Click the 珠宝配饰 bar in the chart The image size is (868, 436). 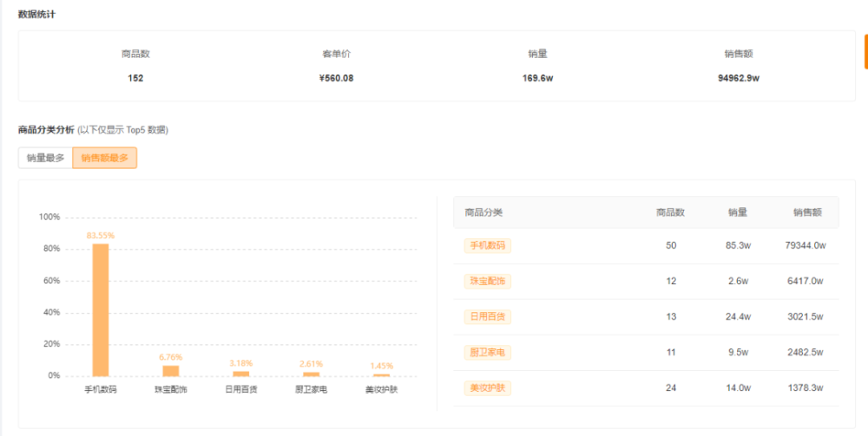(x=171, y=371)
